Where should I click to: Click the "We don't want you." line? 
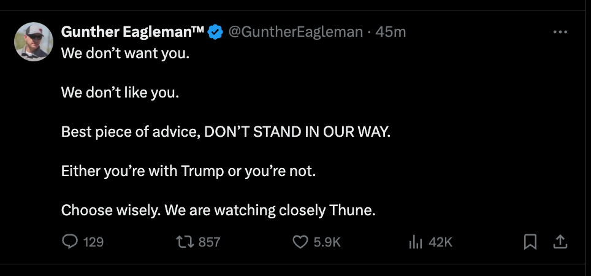pyautogui.click(x=126, y=53)
